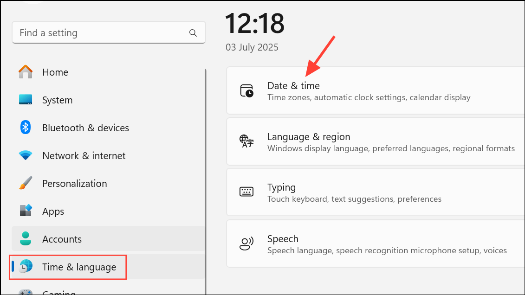Screen dimensions: 525x295
Task: Select Time & language label in the sidebar
Action: pyautogui.click(x=79, y=267)
